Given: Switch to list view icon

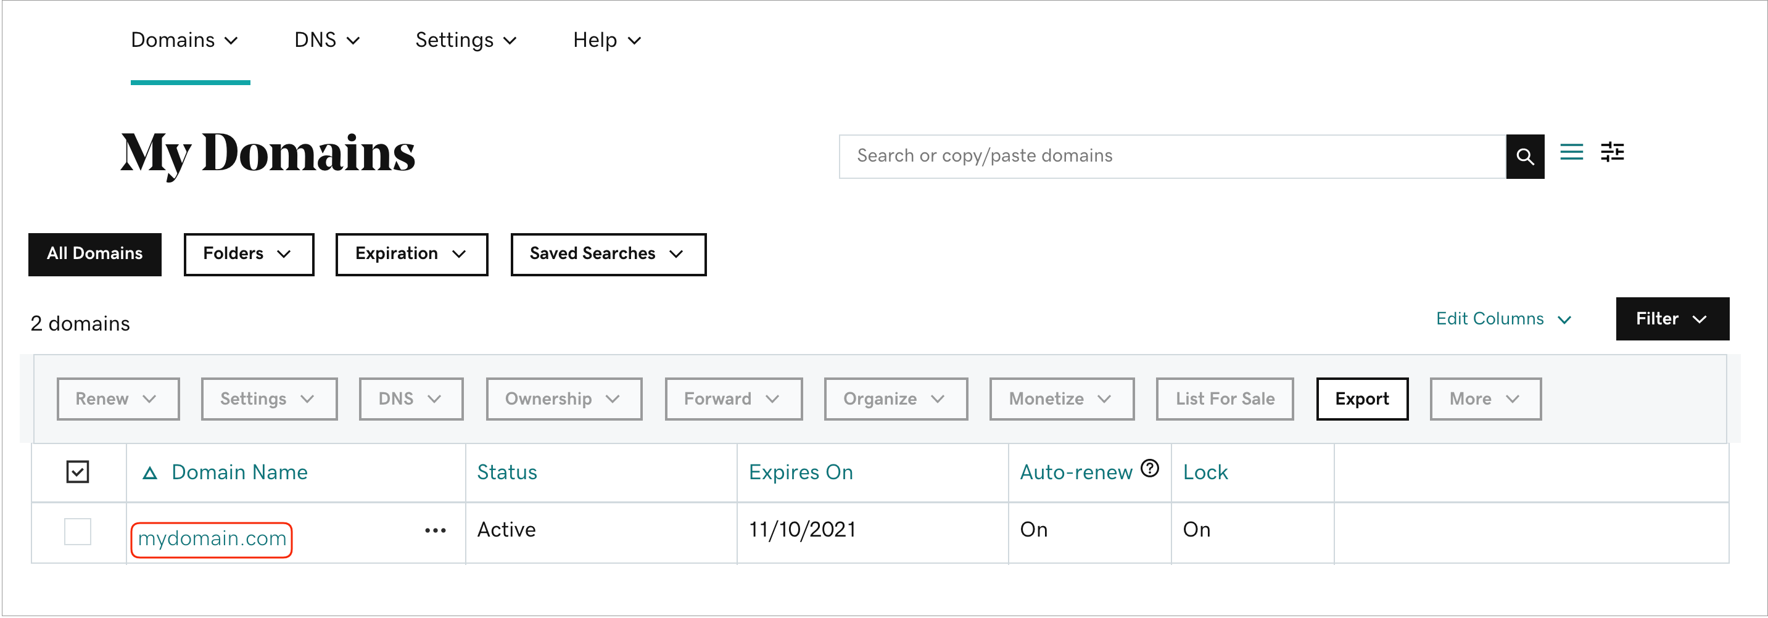Looking at the screenshot, I should (x=1571, y=152).
